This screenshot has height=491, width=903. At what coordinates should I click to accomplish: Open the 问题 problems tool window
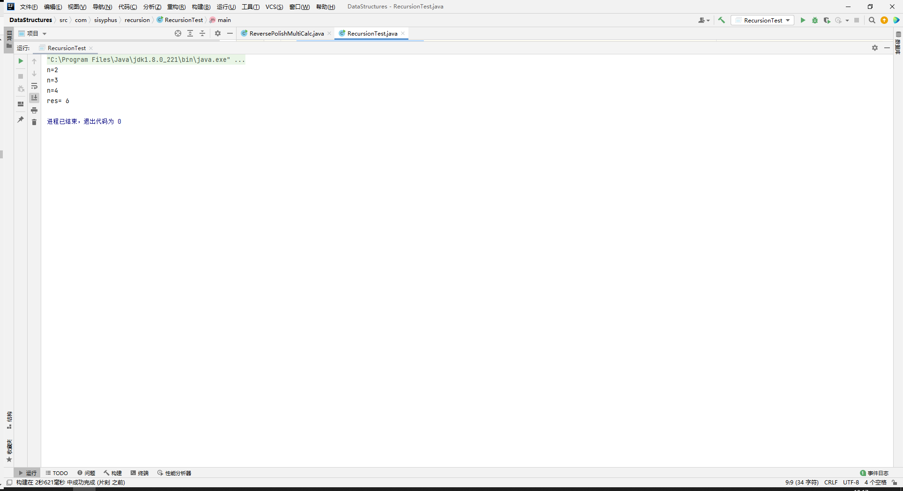(86, 473)
